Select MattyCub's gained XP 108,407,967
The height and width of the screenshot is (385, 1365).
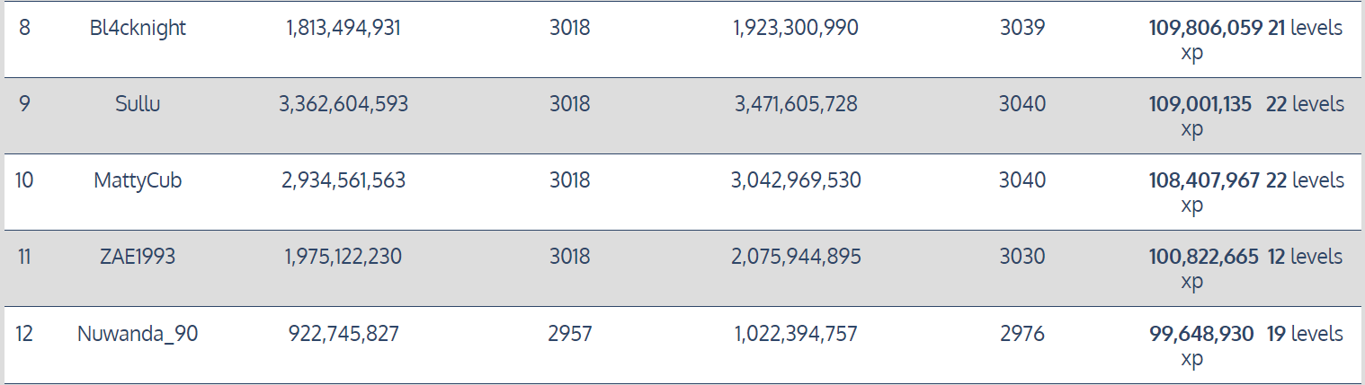click(x=1204, y=180)
